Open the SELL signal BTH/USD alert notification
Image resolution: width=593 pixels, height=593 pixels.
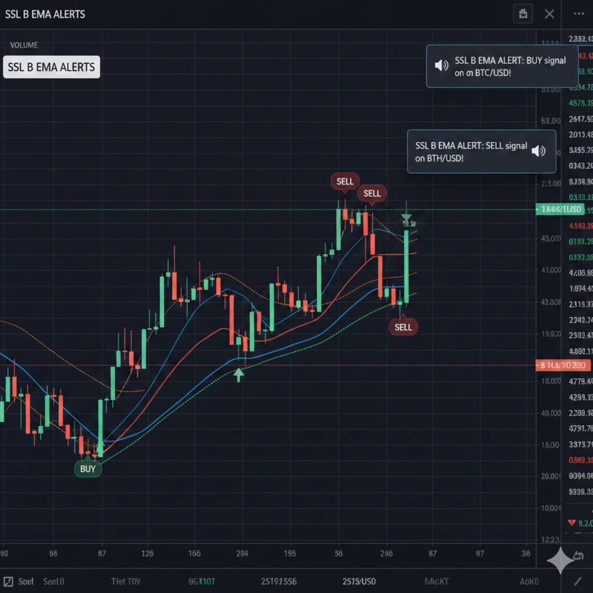[481, 152]
